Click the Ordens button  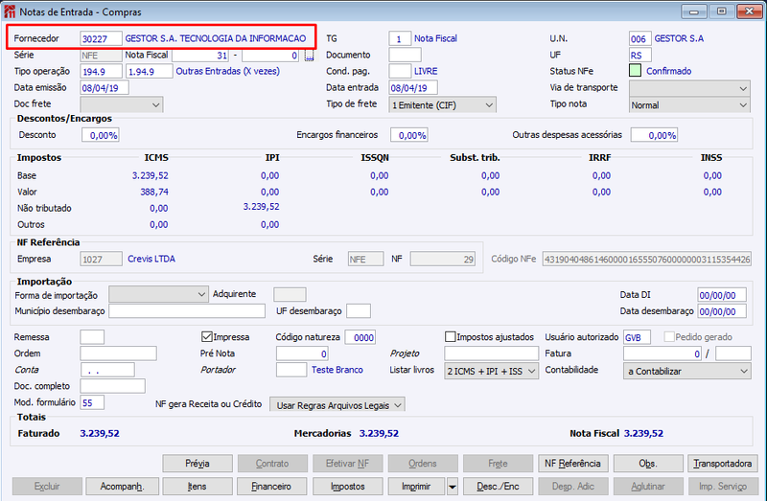pyautogui.click(x=423, y=464)
